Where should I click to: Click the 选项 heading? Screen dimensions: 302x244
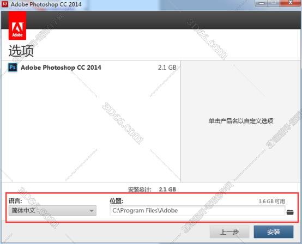click(x=21, y=51)
